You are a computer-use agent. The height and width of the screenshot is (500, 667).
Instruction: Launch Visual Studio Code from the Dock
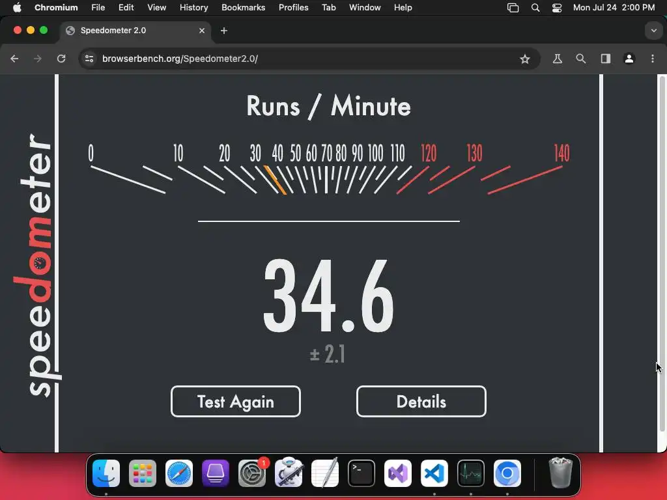tap(434, 473)
